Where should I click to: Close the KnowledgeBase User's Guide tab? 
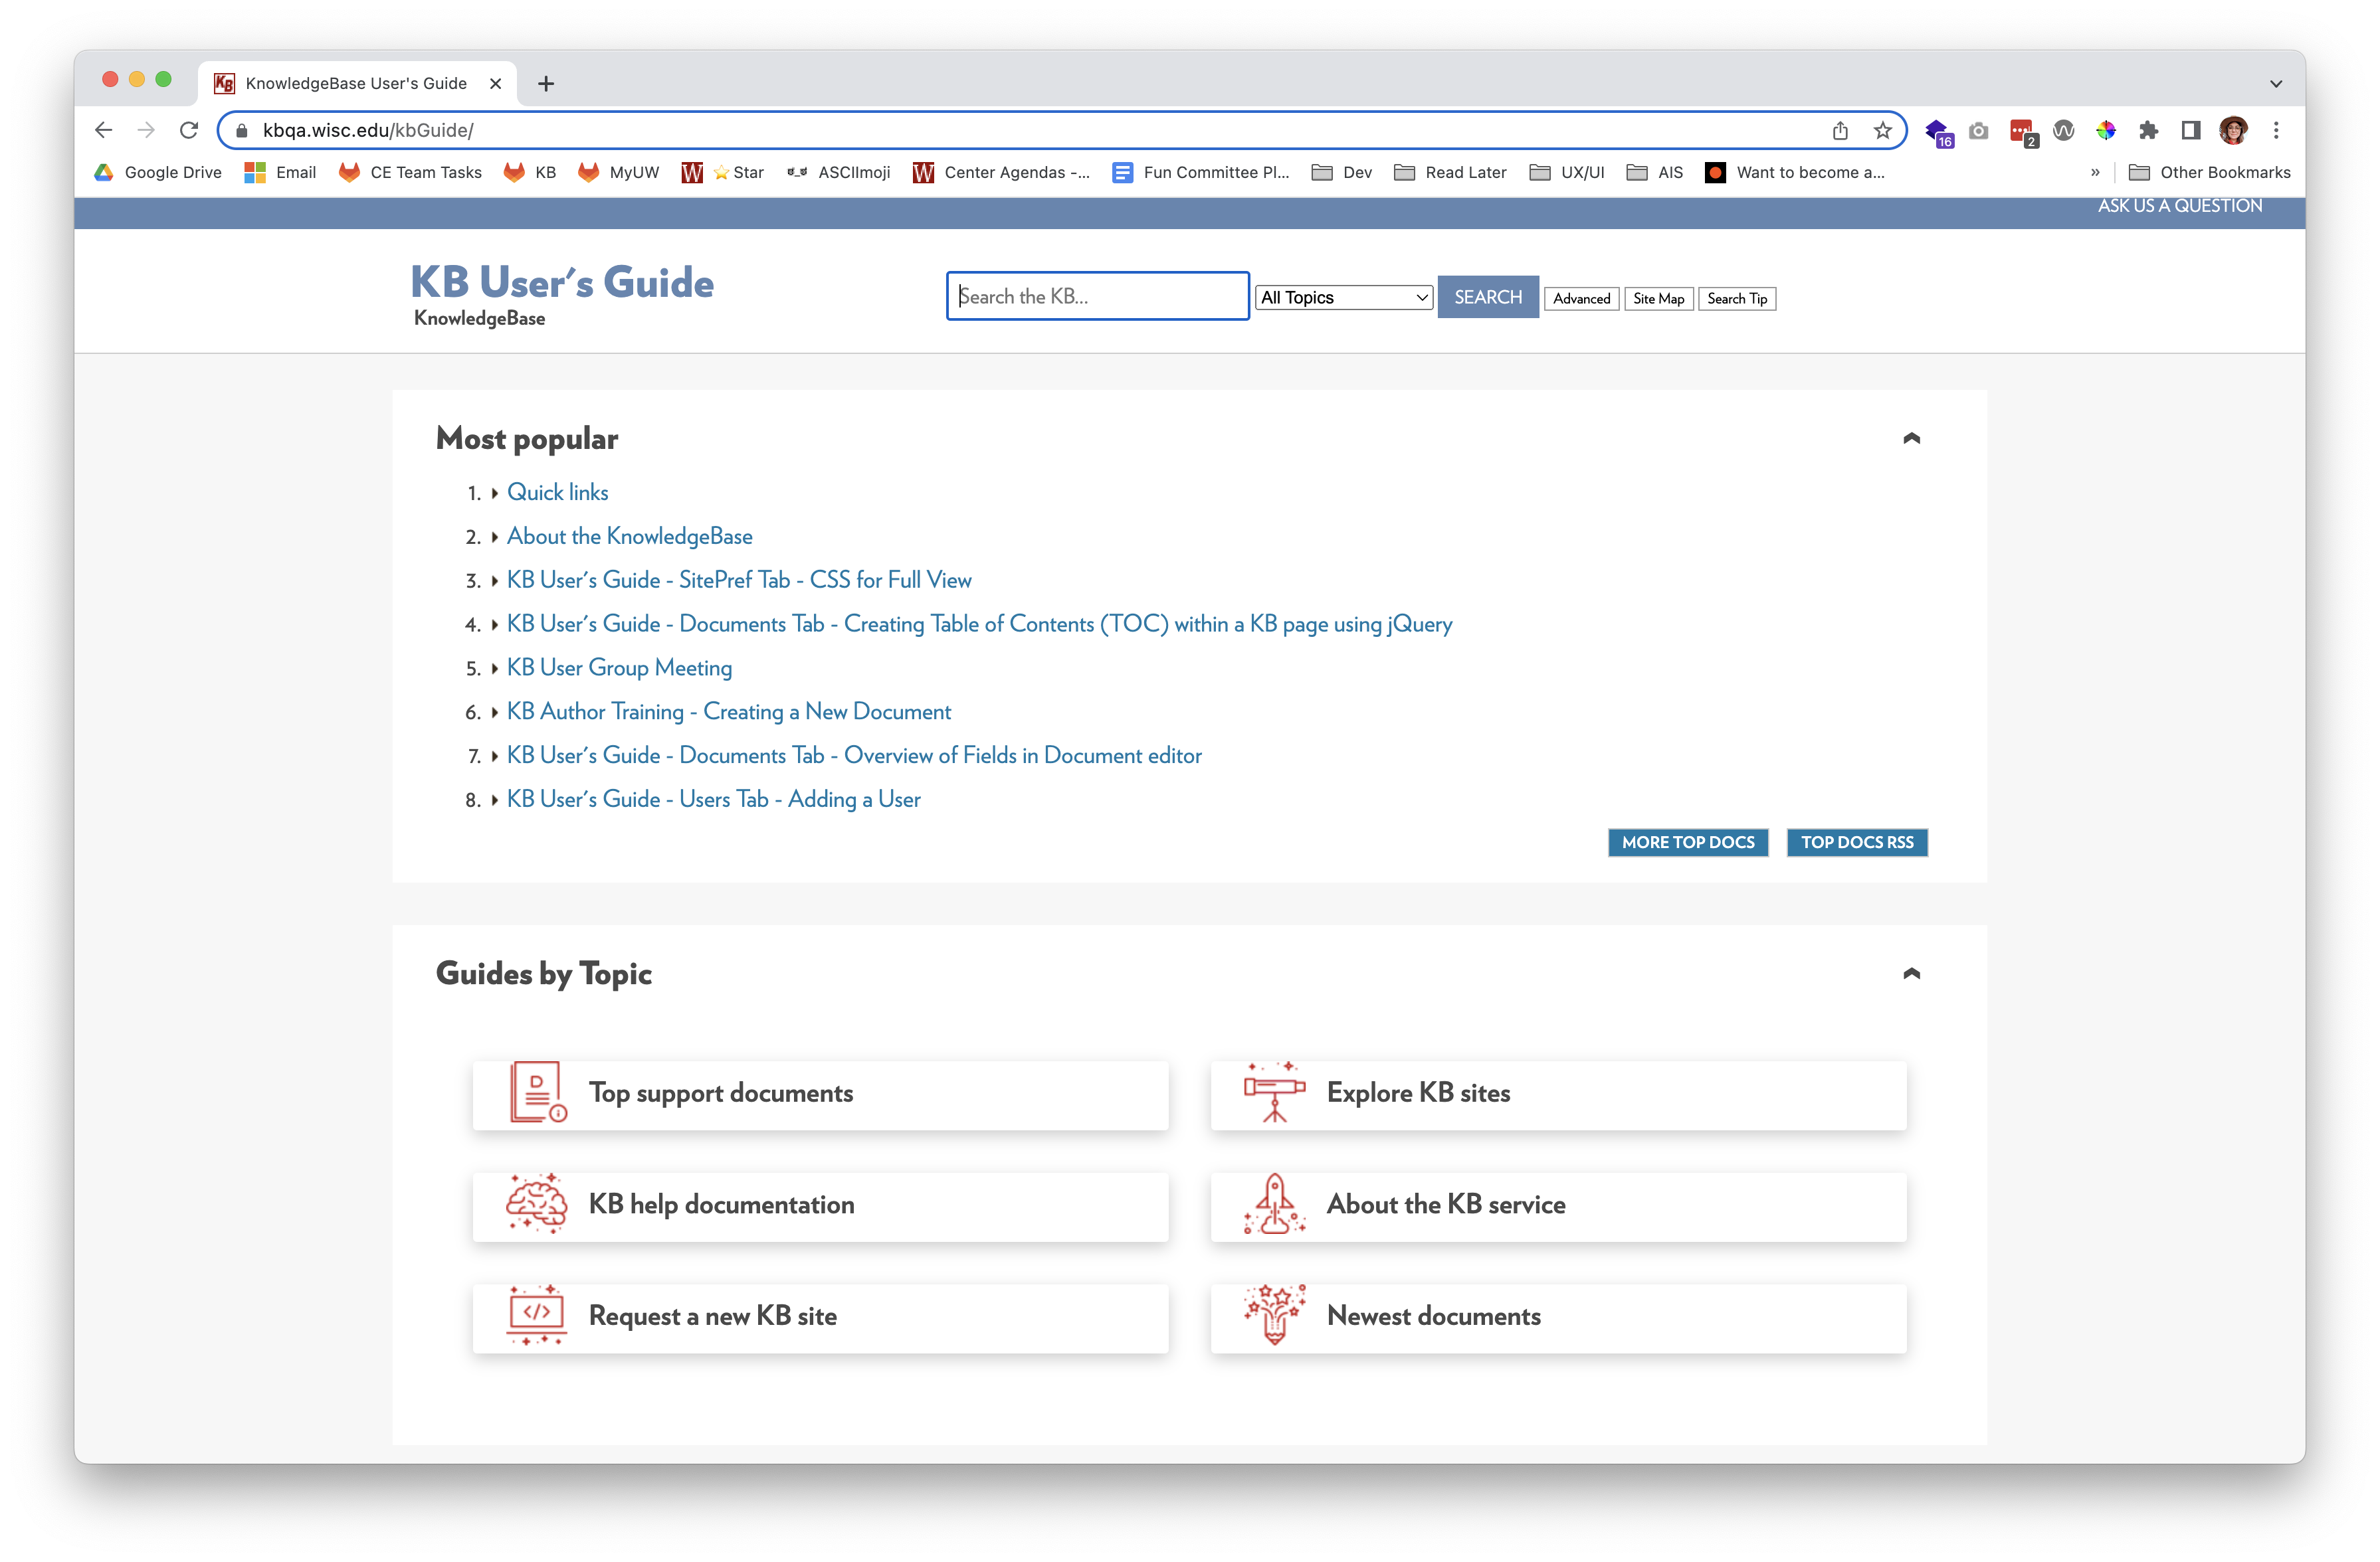point(495,84)
